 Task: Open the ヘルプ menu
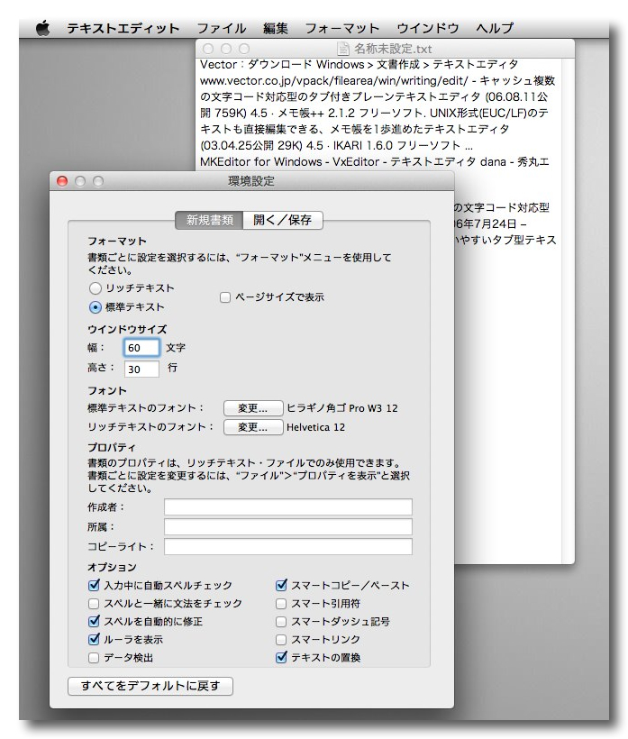(x=495, y=28)
